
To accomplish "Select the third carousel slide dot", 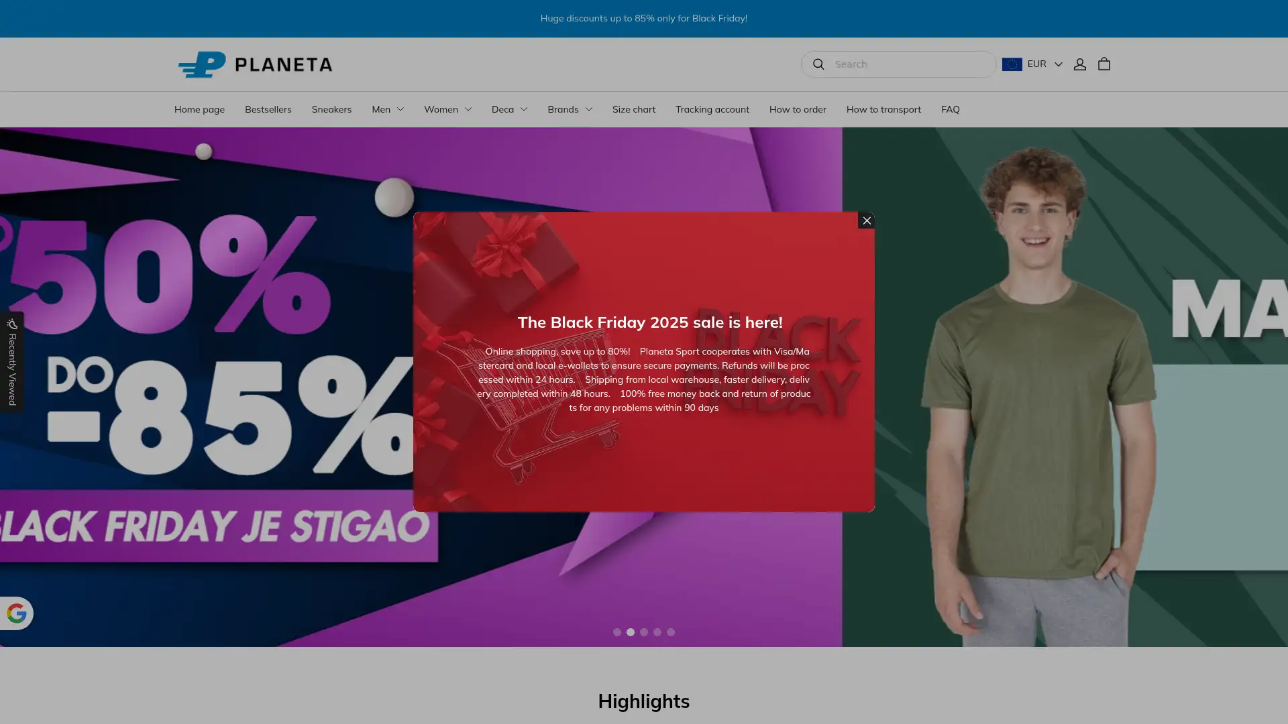I will 644,632.
